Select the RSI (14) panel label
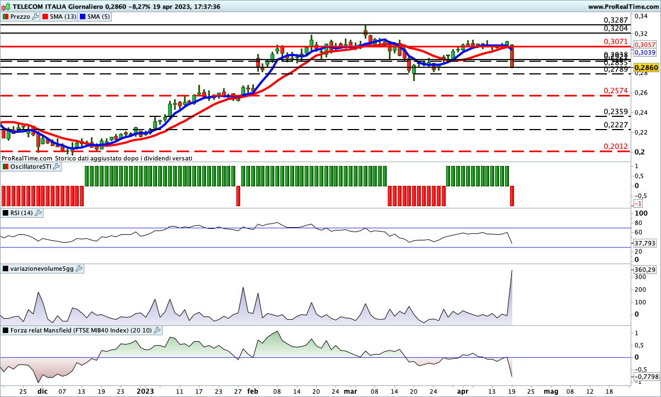The height and width of the screenshot is (397, 661). pos(22,213)
